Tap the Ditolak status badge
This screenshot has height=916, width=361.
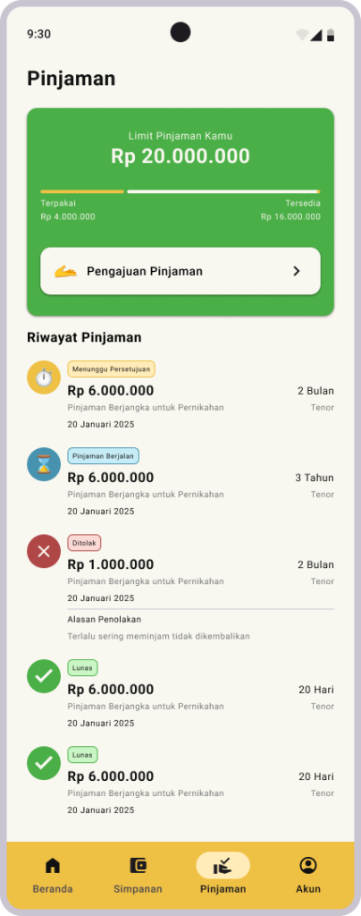[x=84, y=543]
